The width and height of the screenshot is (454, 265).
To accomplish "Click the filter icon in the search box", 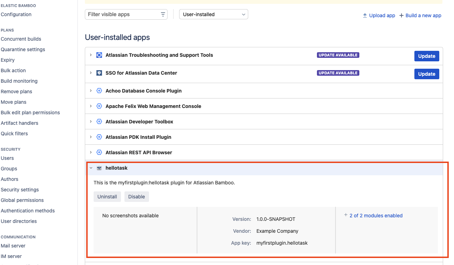I will point(163,14).
